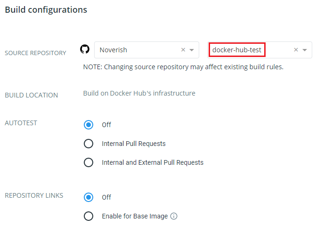Click the Build configurations heading
Image resolution: width=316 pixels, height=226 pixels.
pos(46,10)
